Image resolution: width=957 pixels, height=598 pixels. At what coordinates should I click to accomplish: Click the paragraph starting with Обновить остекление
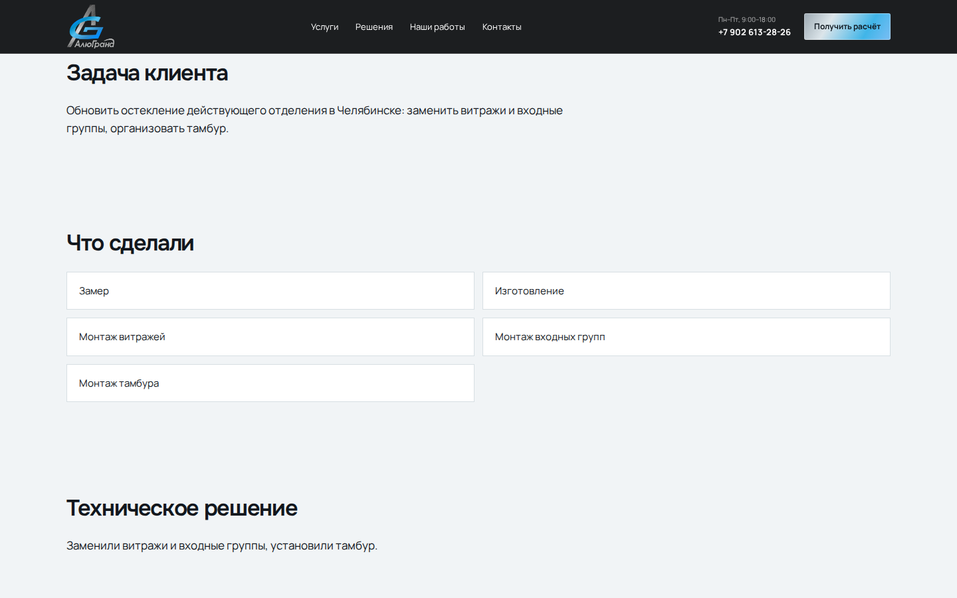tap(314, 120)
